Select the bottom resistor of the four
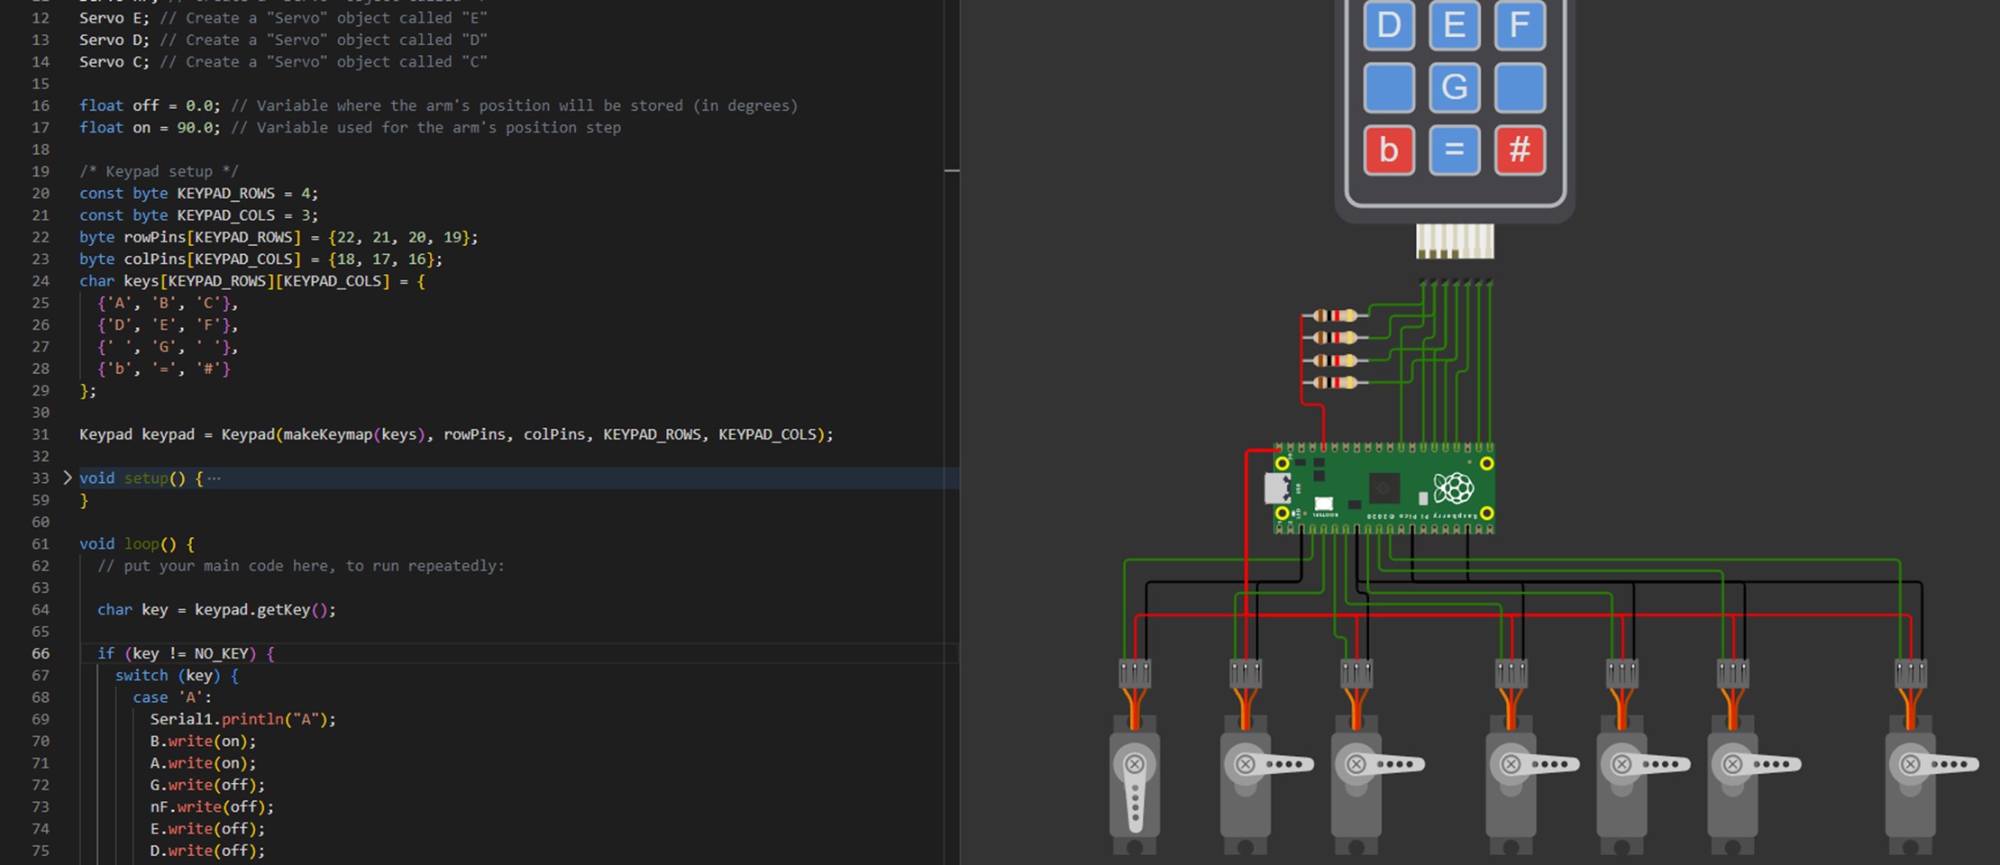Screen dimensions: 2000x865 click(1335, 383)
